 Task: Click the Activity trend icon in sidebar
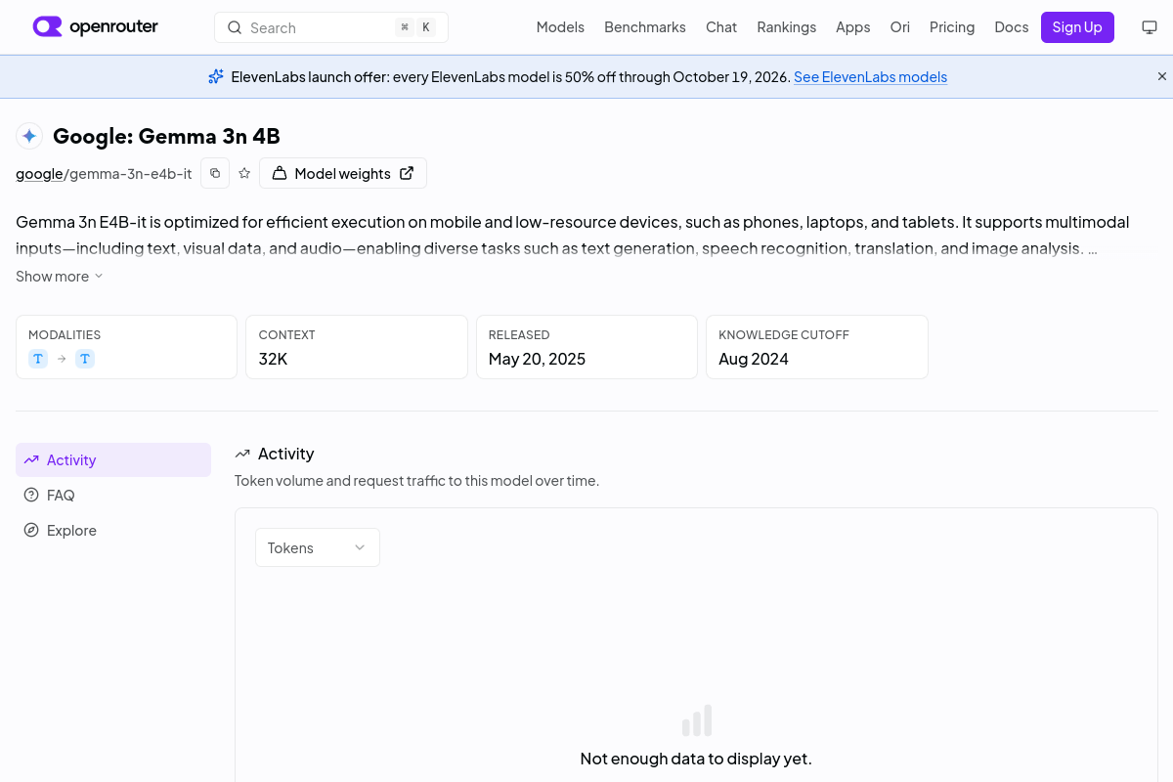[31, 459]
